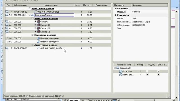Click the position icon in Каркас К1 row

7,25
